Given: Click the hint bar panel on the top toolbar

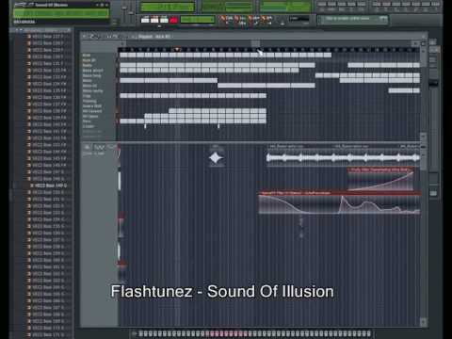Looking at the screenshot, I should [352, 20].
